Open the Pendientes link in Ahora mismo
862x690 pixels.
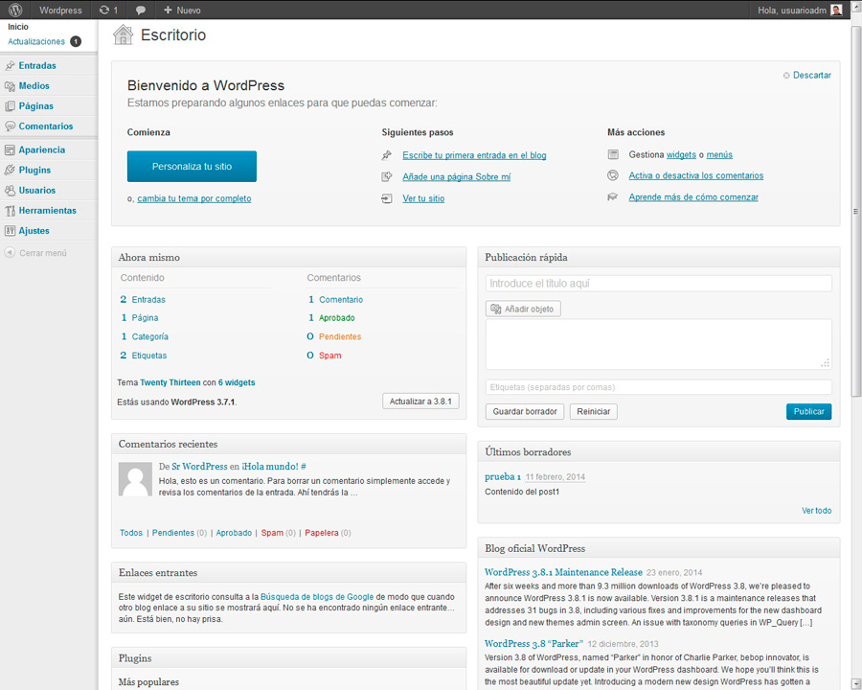coord(340,336)
